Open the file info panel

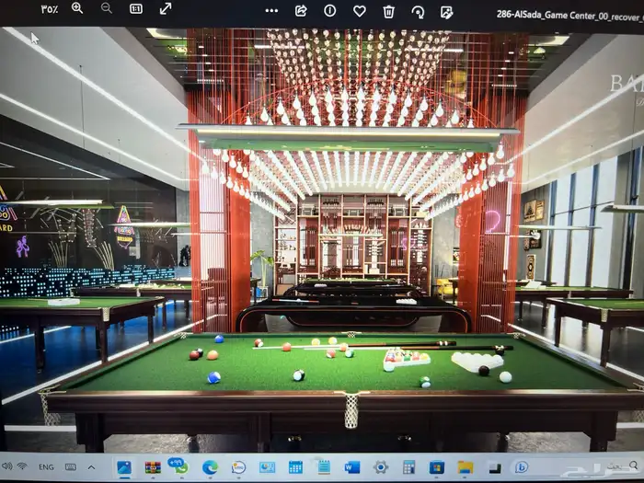[330, 11]
